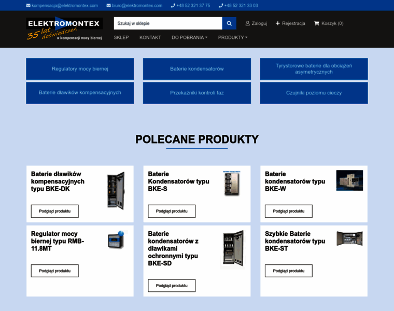Click the BKE-DK cabinet product image
Screen dimensions: 394x311
coord(116,190)
